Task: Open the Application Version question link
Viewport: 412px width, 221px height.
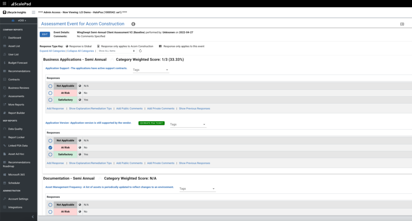Action: (x=88, y=123)
